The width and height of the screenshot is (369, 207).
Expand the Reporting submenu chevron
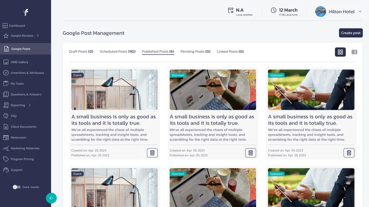click(30, 105)
